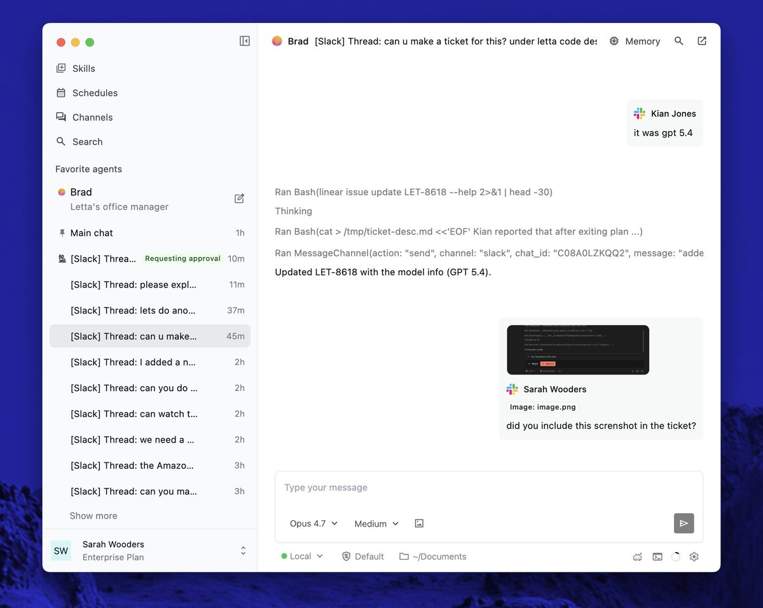Click the Requesting approval badge
This screenshot has width=763, height=608.
[182, 259]
